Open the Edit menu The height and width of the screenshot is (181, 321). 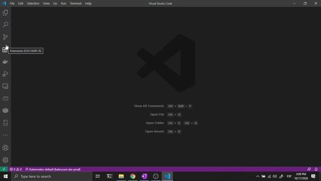point(21,4)
